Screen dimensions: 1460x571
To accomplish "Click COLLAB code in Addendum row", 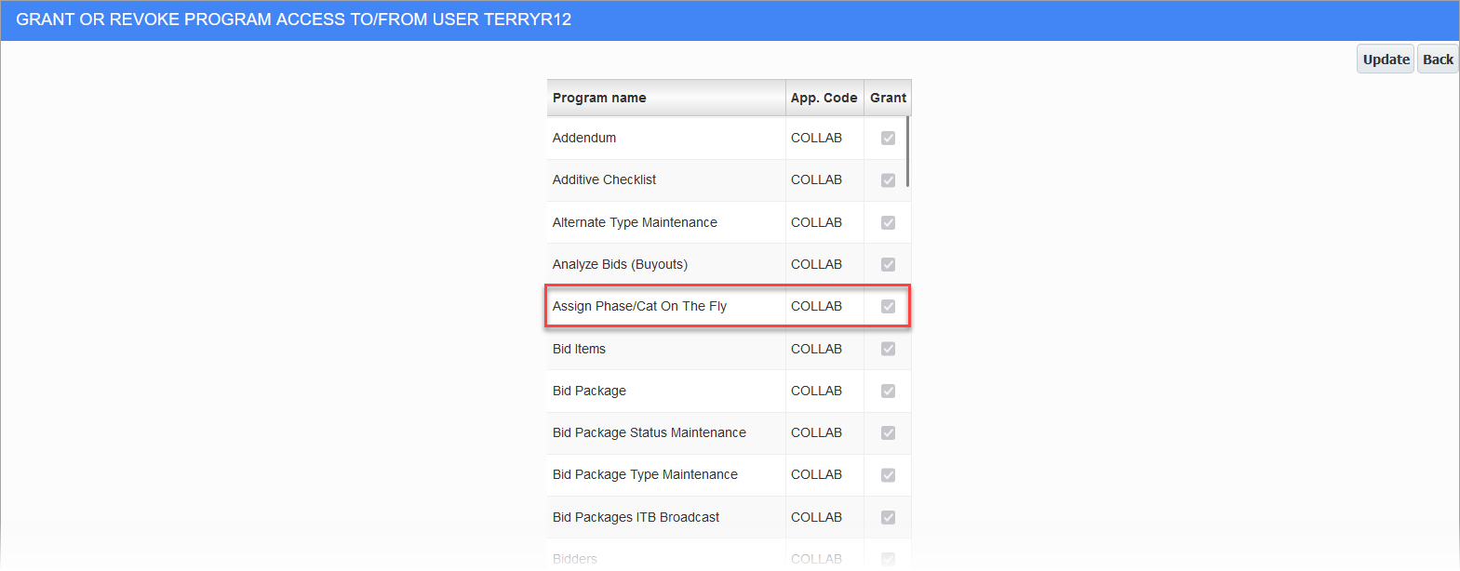I will coord(816,138).
